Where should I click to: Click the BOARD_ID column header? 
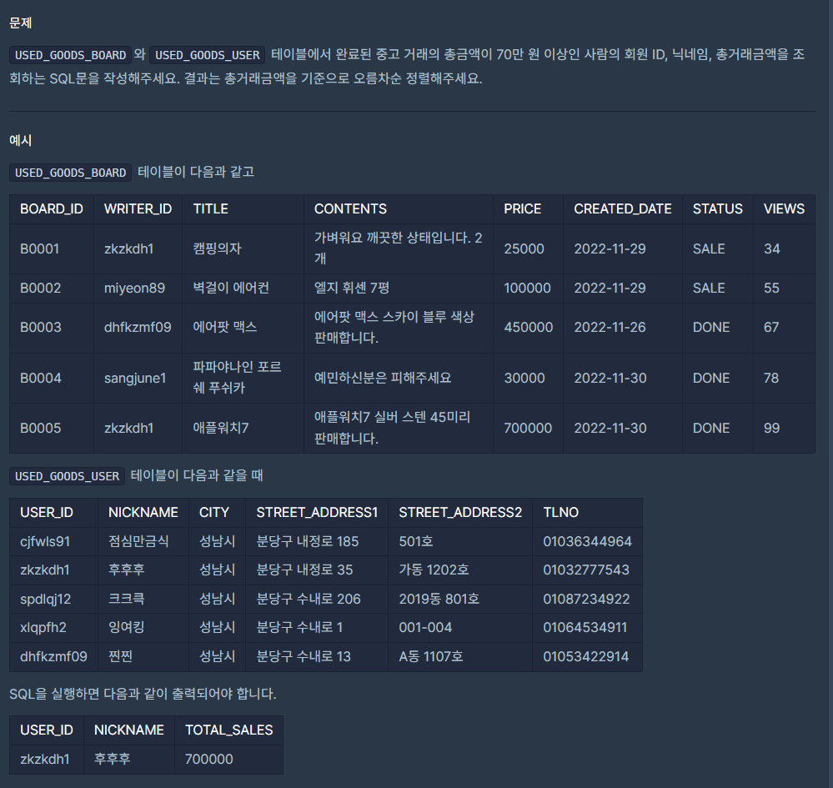(x=52, y=208)
